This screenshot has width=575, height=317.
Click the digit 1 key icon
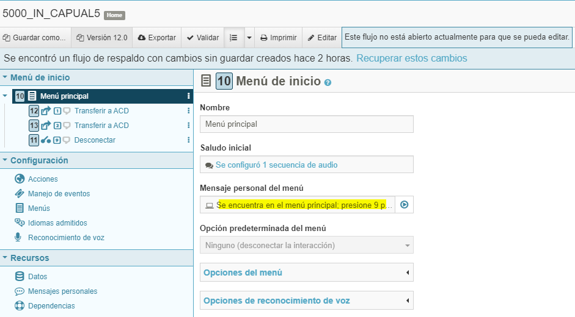(57, 111)
